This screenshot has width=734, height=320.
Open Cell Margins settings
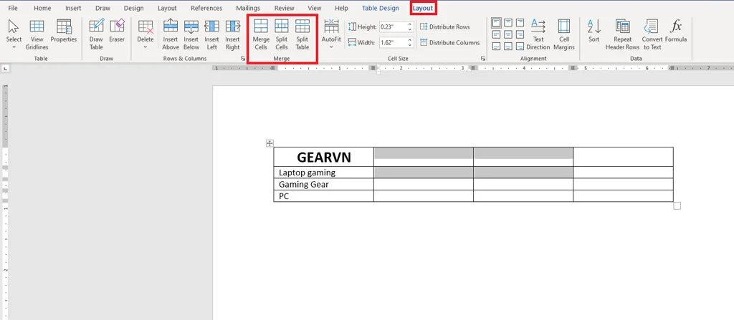pyautogui.click(x=564, y=34)
